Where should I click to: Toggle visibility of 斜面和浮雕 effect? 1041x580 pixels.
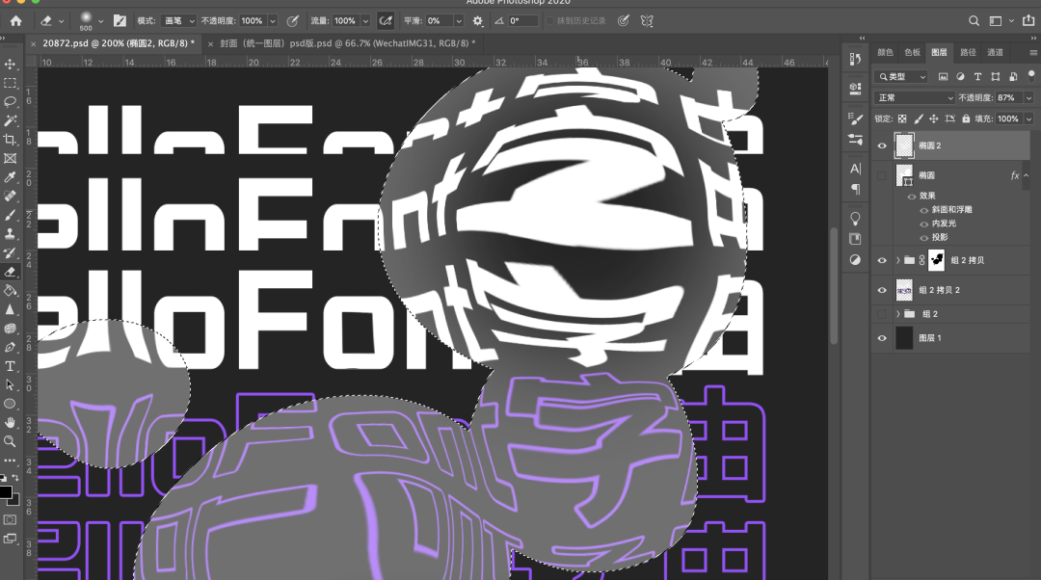click(925, 210)
